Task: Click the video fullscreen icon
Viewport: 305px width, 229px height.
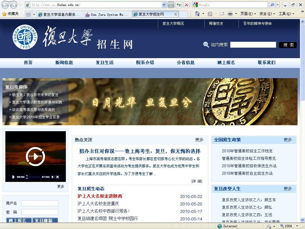Action: [57, 177]
